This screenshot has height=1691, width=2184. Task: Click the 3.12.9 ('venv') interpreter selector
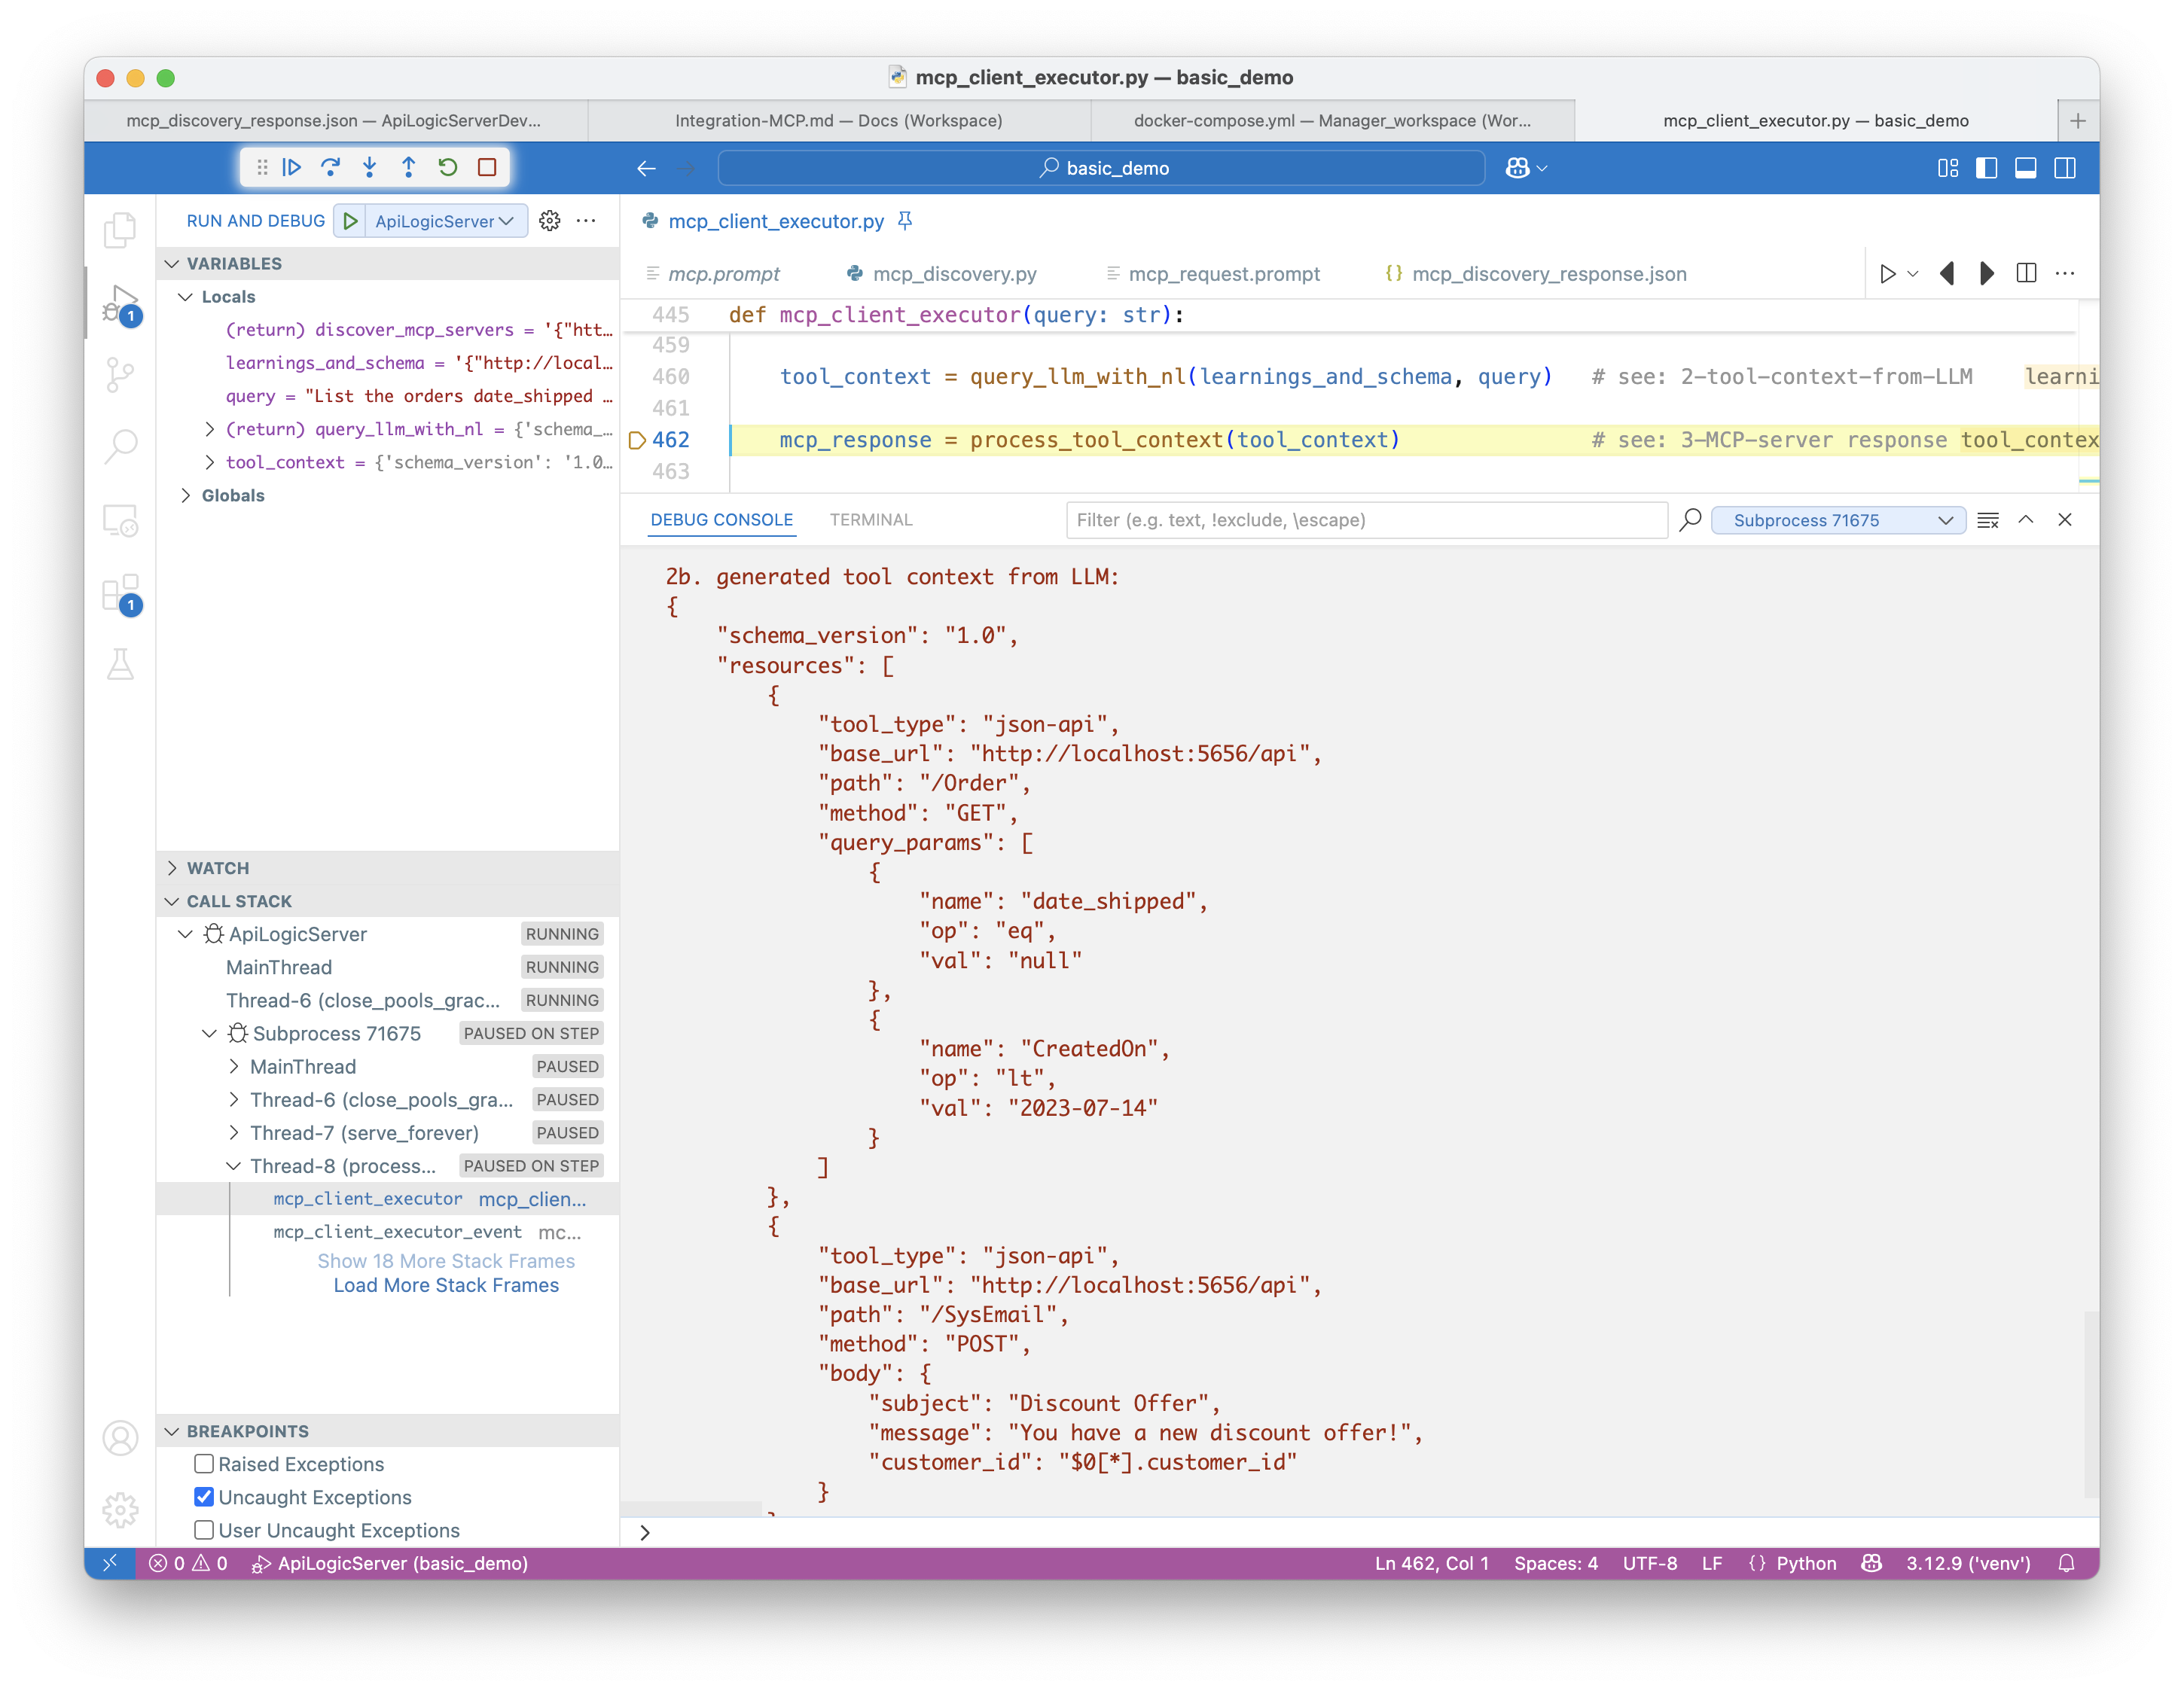pyautogui.click(x=1968, y=1563)
